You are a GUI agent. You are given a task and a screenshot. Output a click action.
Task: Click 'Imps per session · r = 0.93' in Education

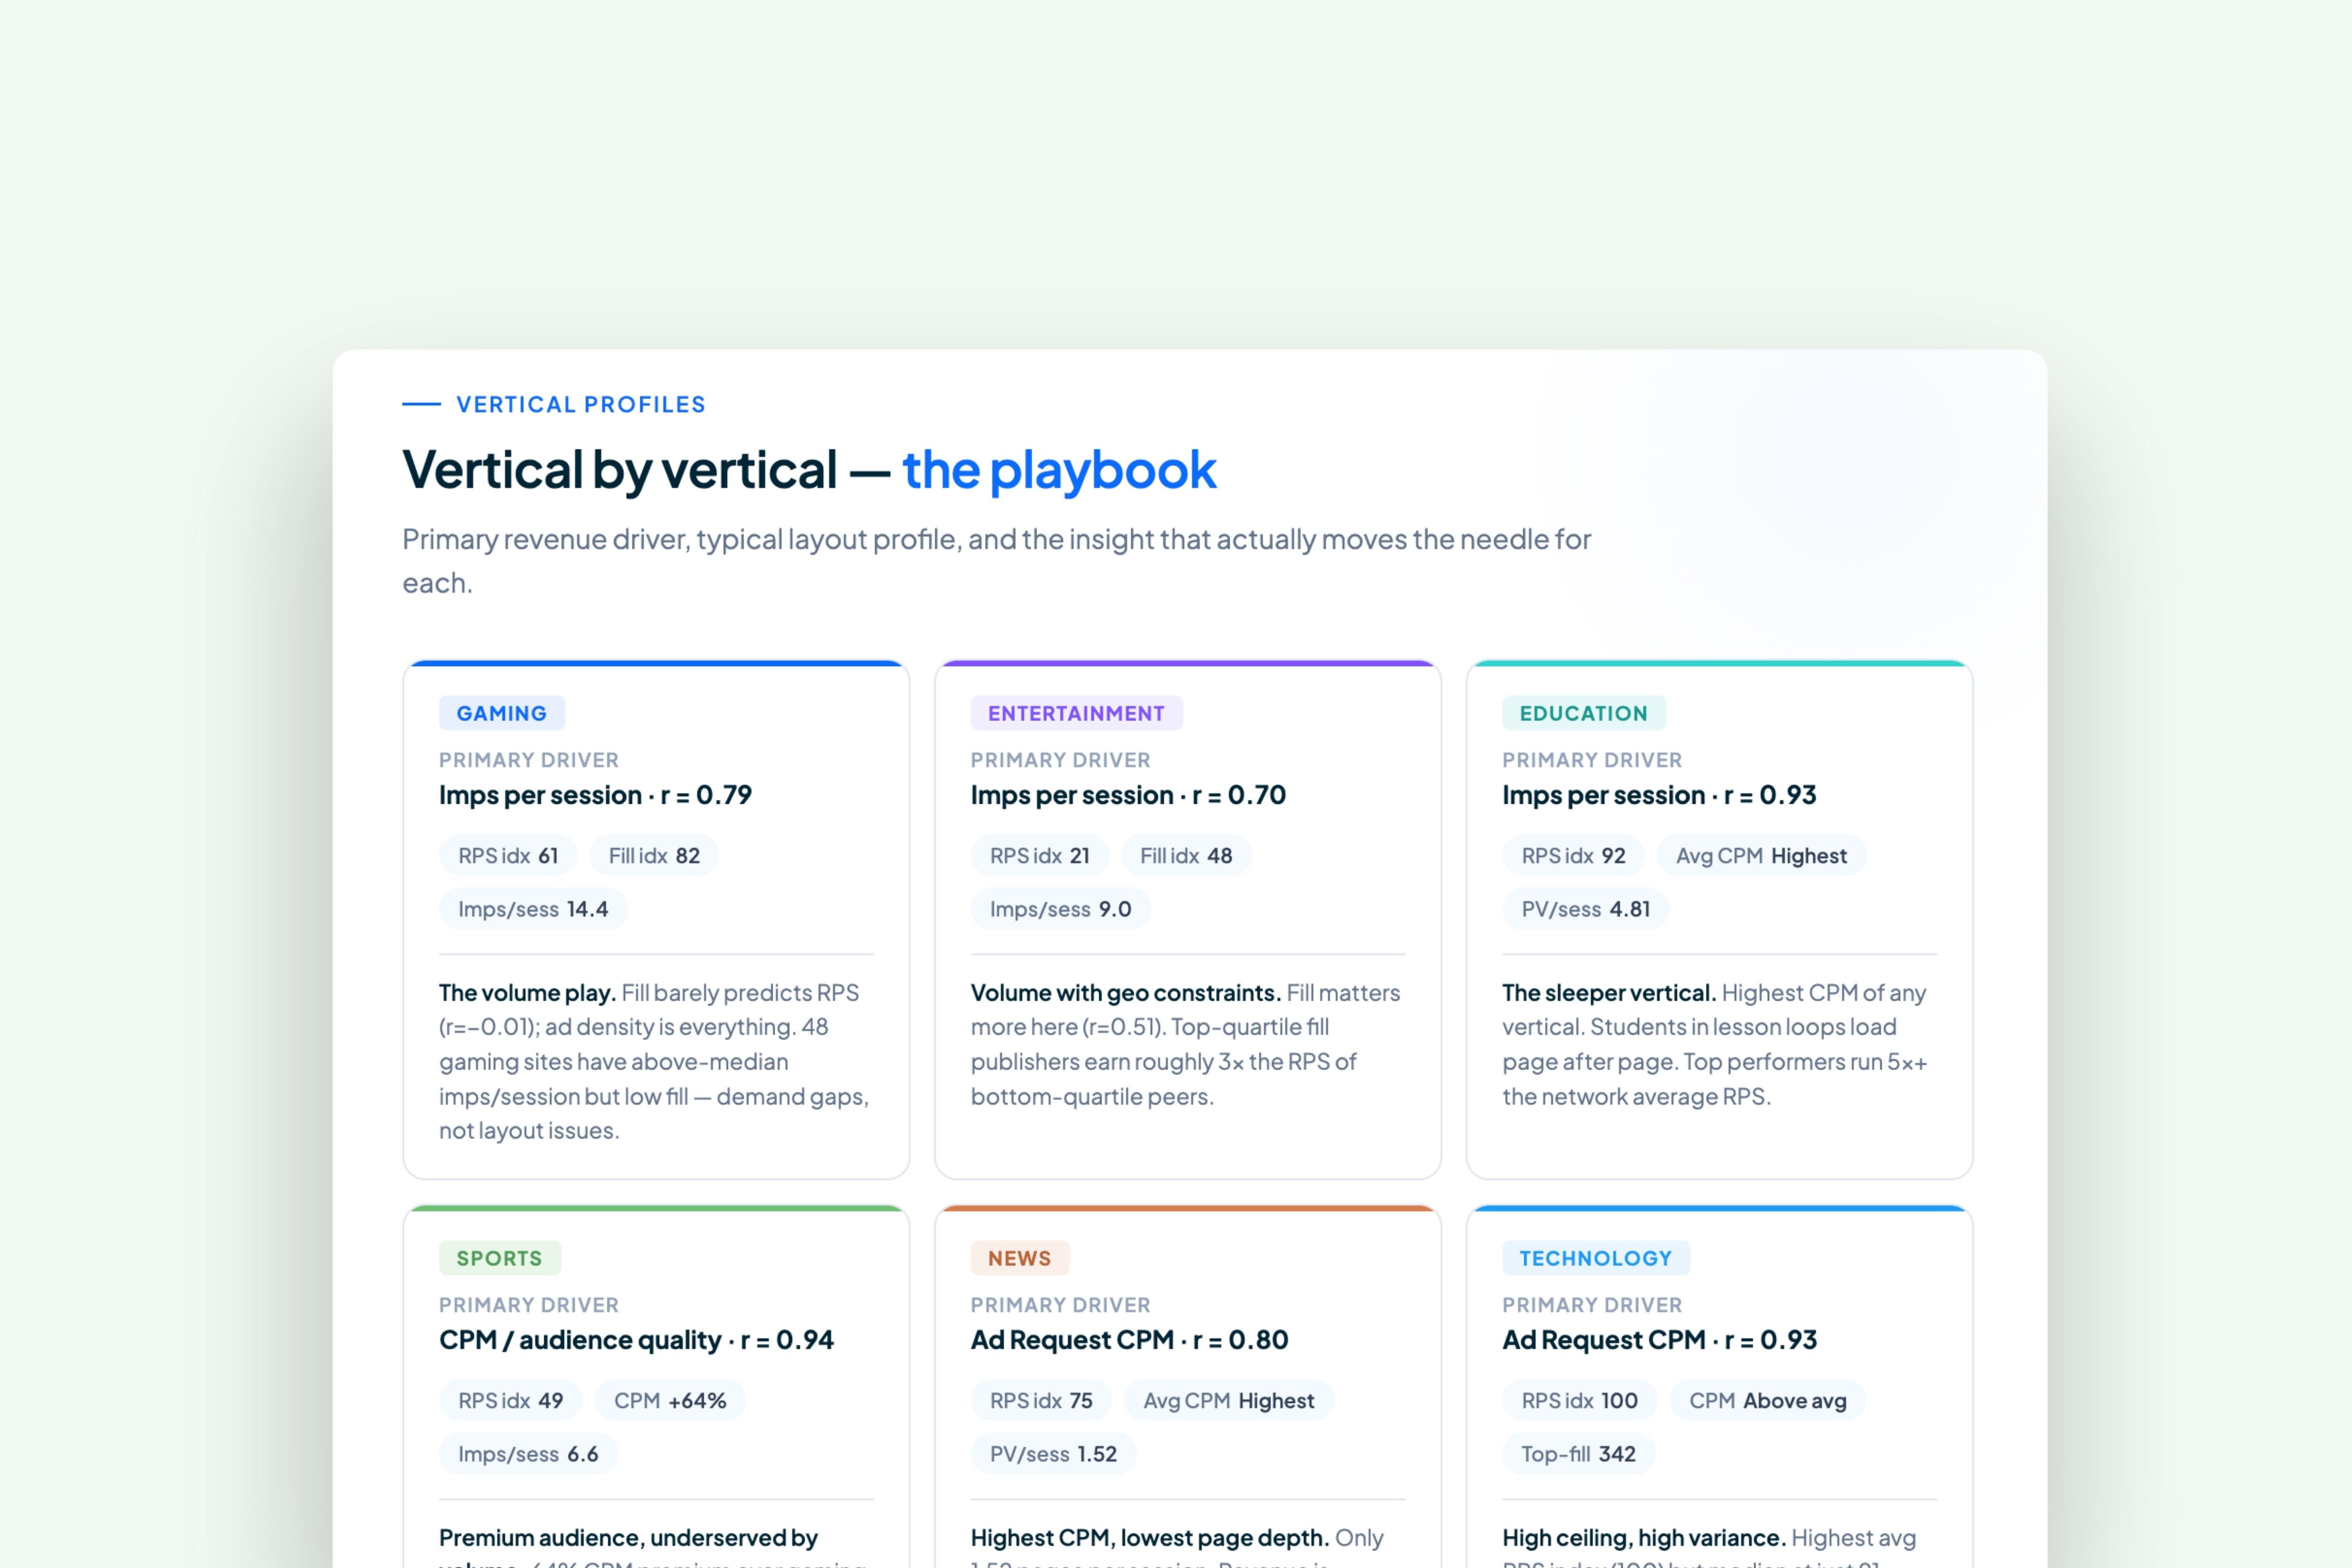pyautogui.click(x=1659, y=795)
